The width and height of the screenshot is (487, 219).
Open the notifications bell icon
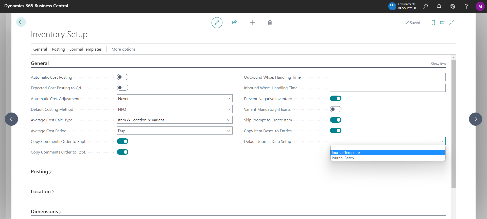[439, 7]
